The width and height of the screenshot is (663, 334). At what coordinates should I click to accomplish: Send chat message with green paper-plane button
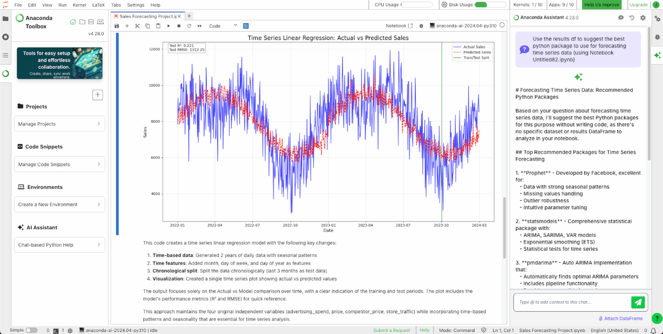tap(638, 302)
